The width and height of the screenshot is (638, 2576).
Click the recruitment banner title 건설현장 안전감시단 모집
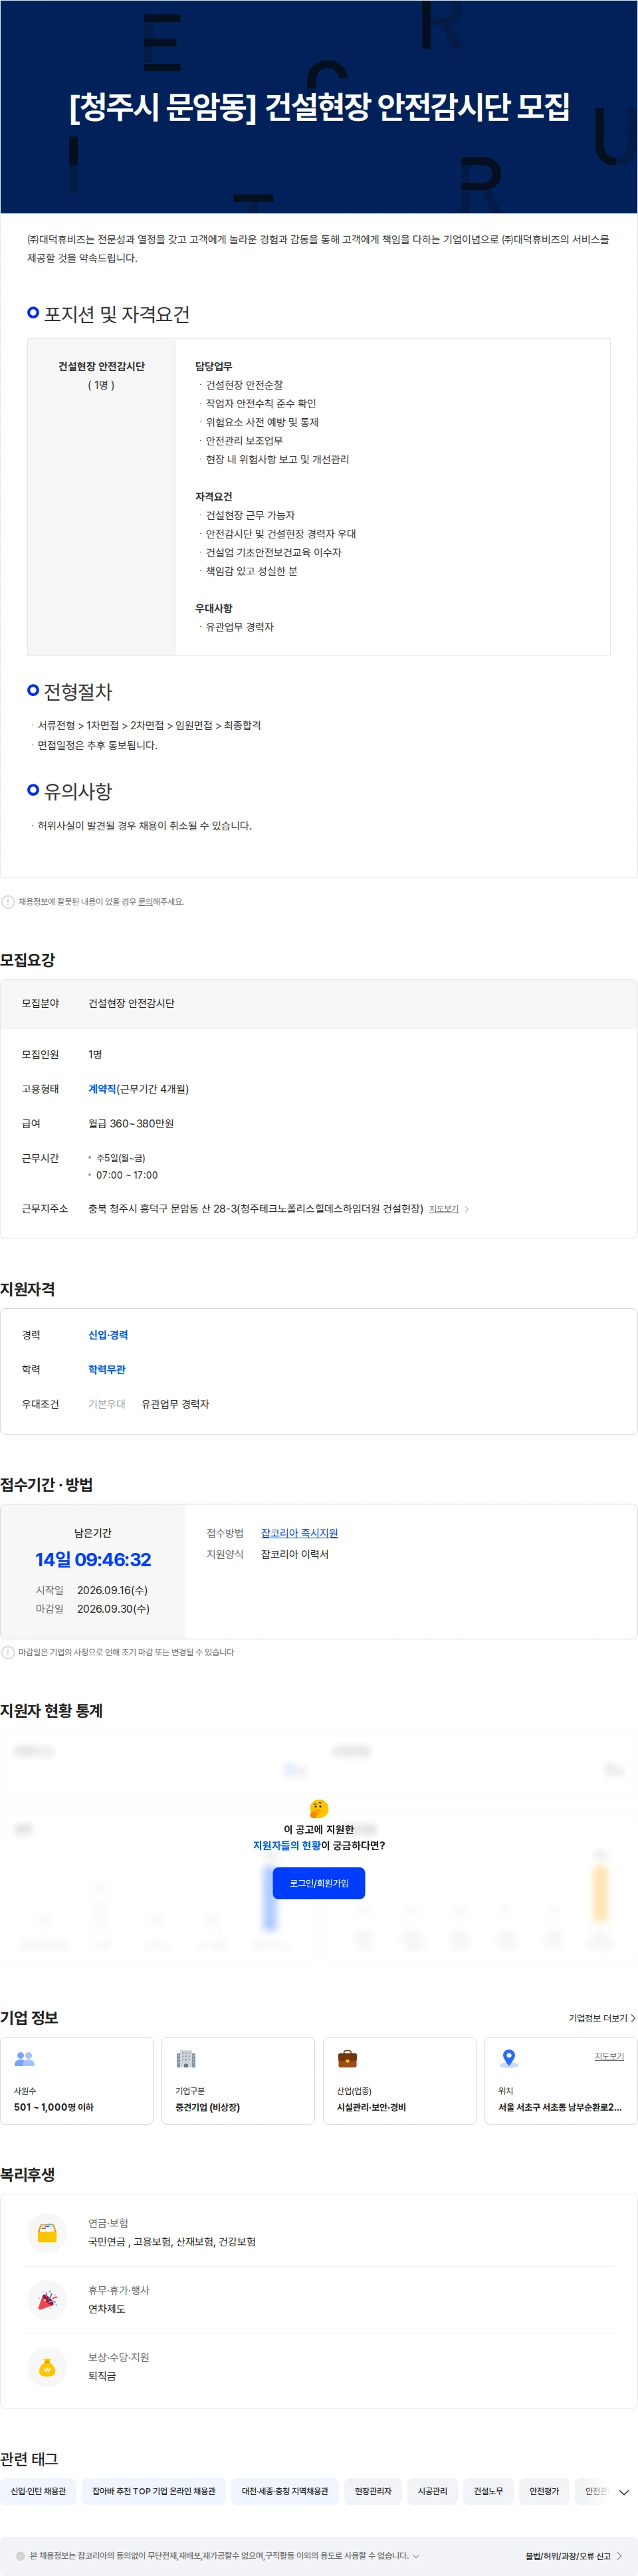(x=319, y=106)
